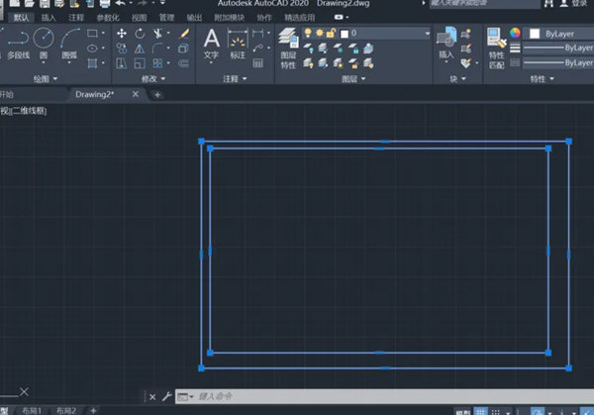
Task: Expand the Draw (绘图) panel dropdown
Action: tap(46, 78)
